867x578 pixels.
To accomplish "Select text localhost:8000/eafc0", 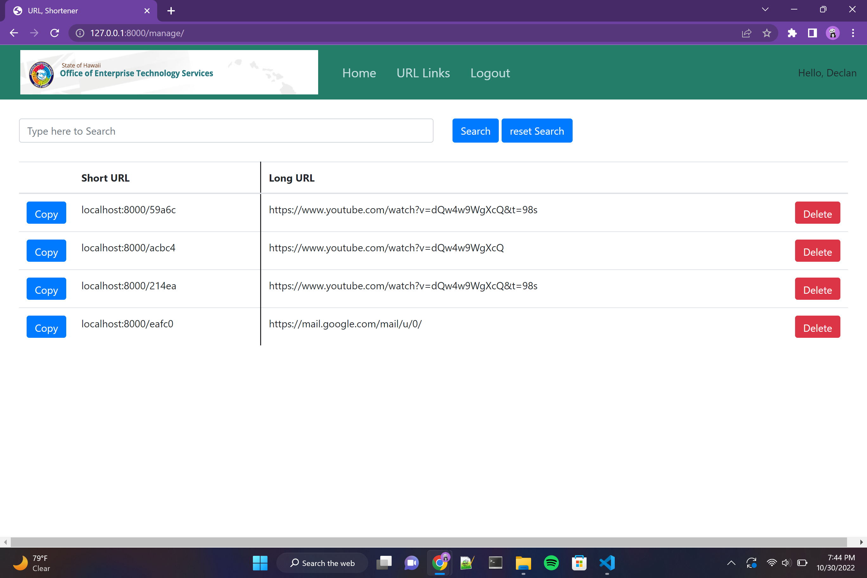I will coord(127,324).
